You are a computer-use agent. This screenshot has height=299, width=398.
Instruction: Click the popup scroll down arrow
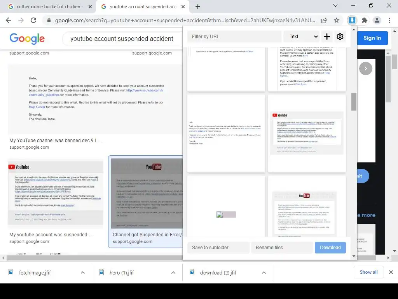[354, 256]
